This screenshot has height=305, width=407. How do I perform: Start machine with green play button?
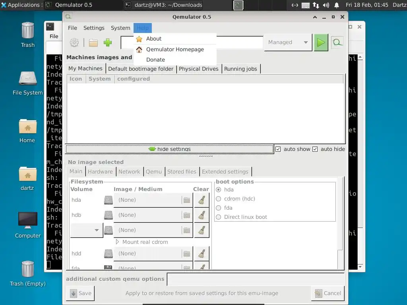321,42
